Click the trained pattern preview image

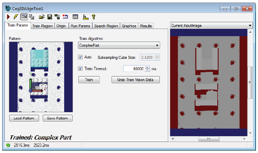41,77
